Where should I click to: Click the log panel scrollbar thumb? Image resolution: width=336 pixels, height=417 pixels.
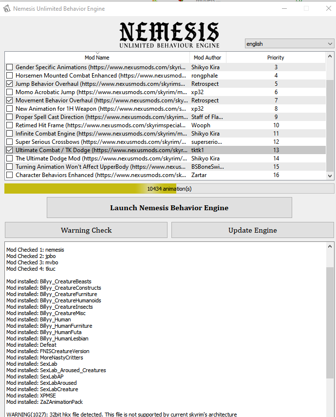[x=330, y=322]
